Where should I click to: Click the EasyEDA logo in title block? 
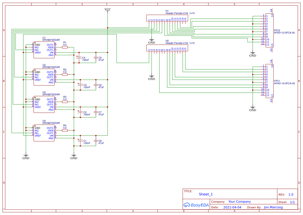pyautogui.click(x=196, y=205)
